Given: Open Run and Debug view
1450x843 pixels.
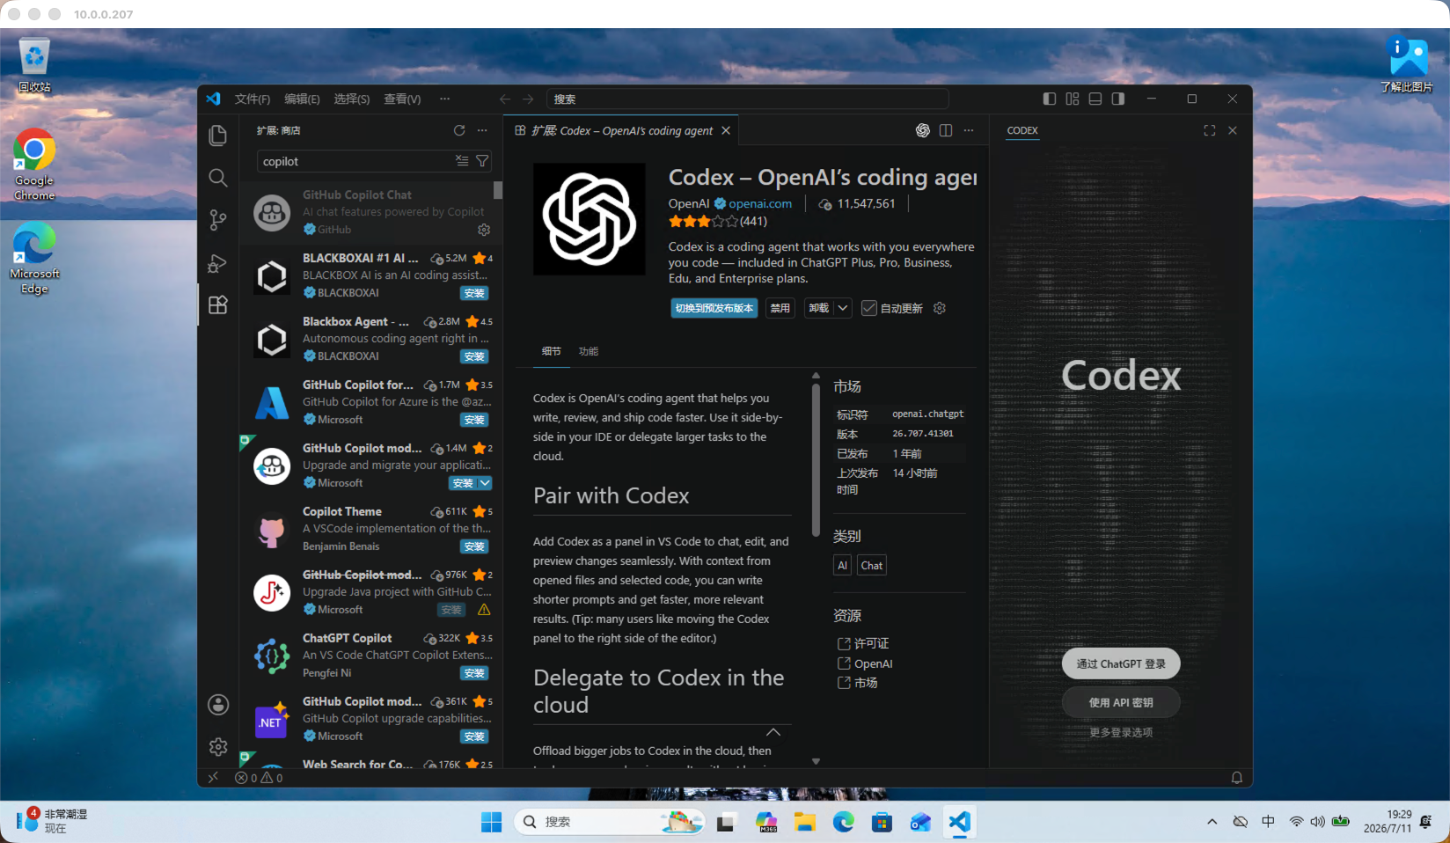Looking at the screenshot, I should (218, 262).
